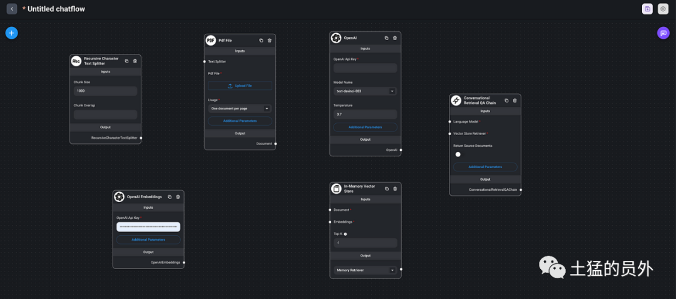Screen dimensions: 676x299
Task: Click the blue add node plus button
Action: (x=12, y=33)
